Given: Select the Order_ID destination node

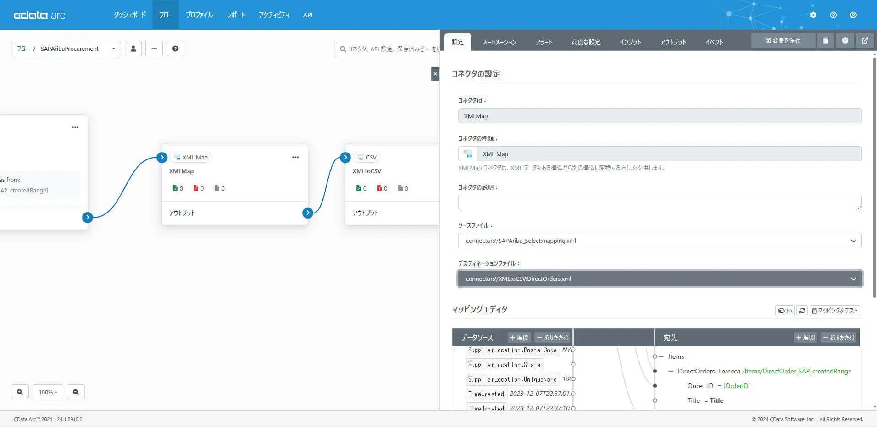Looking at the screenshot, I should (x=701, y=386).
